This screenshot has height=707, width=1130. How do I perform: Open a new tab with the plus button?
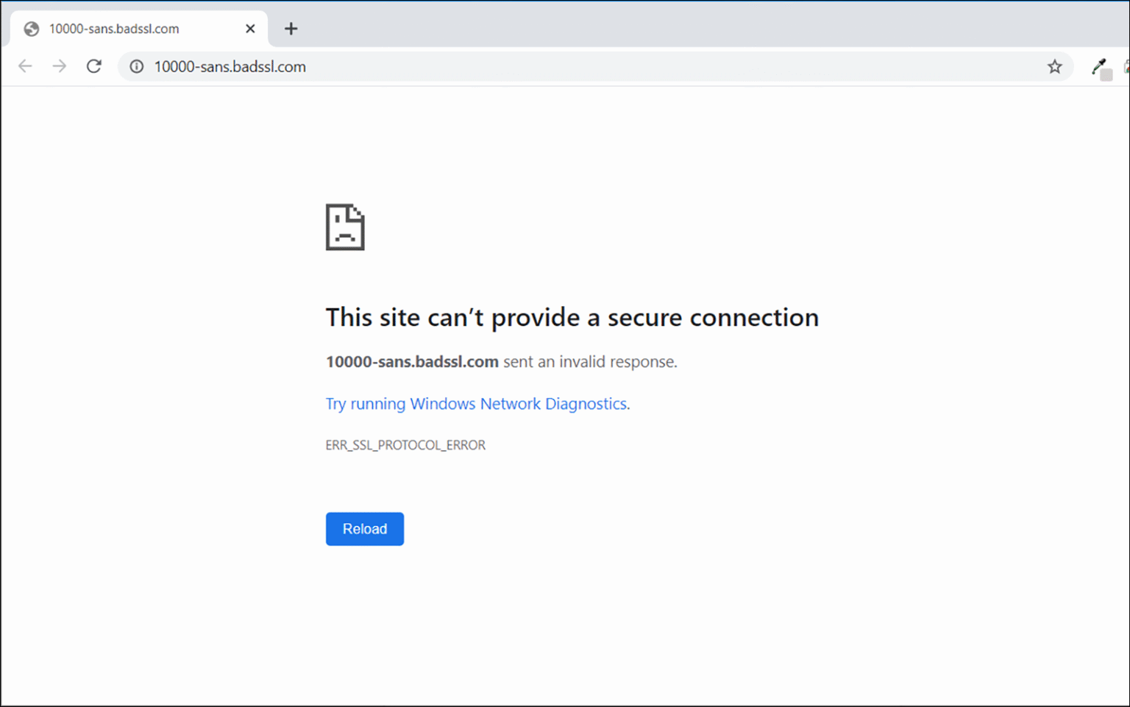(x=291, y=28)
